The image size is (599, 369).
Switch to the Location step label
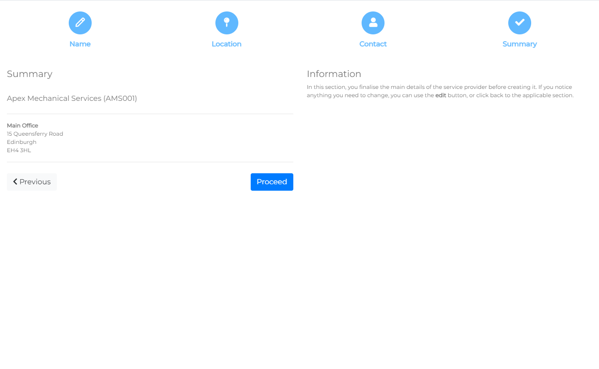tap(226, 44)
